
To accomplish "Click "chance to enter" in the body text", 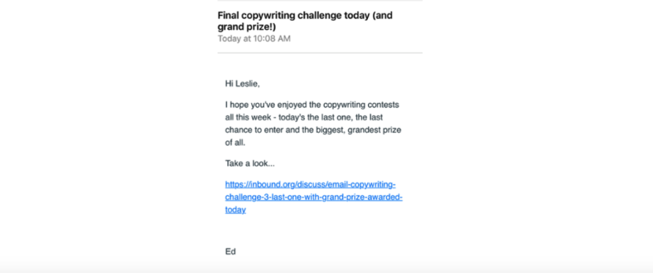I will coord(250,130).
